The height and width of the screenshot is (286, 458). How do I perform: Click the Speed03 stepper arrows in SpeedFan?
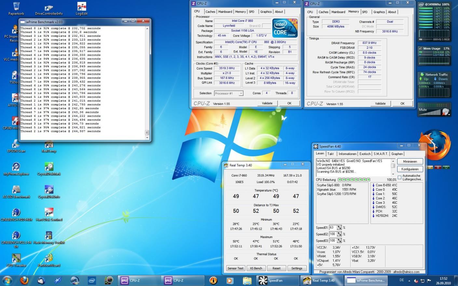339,240
